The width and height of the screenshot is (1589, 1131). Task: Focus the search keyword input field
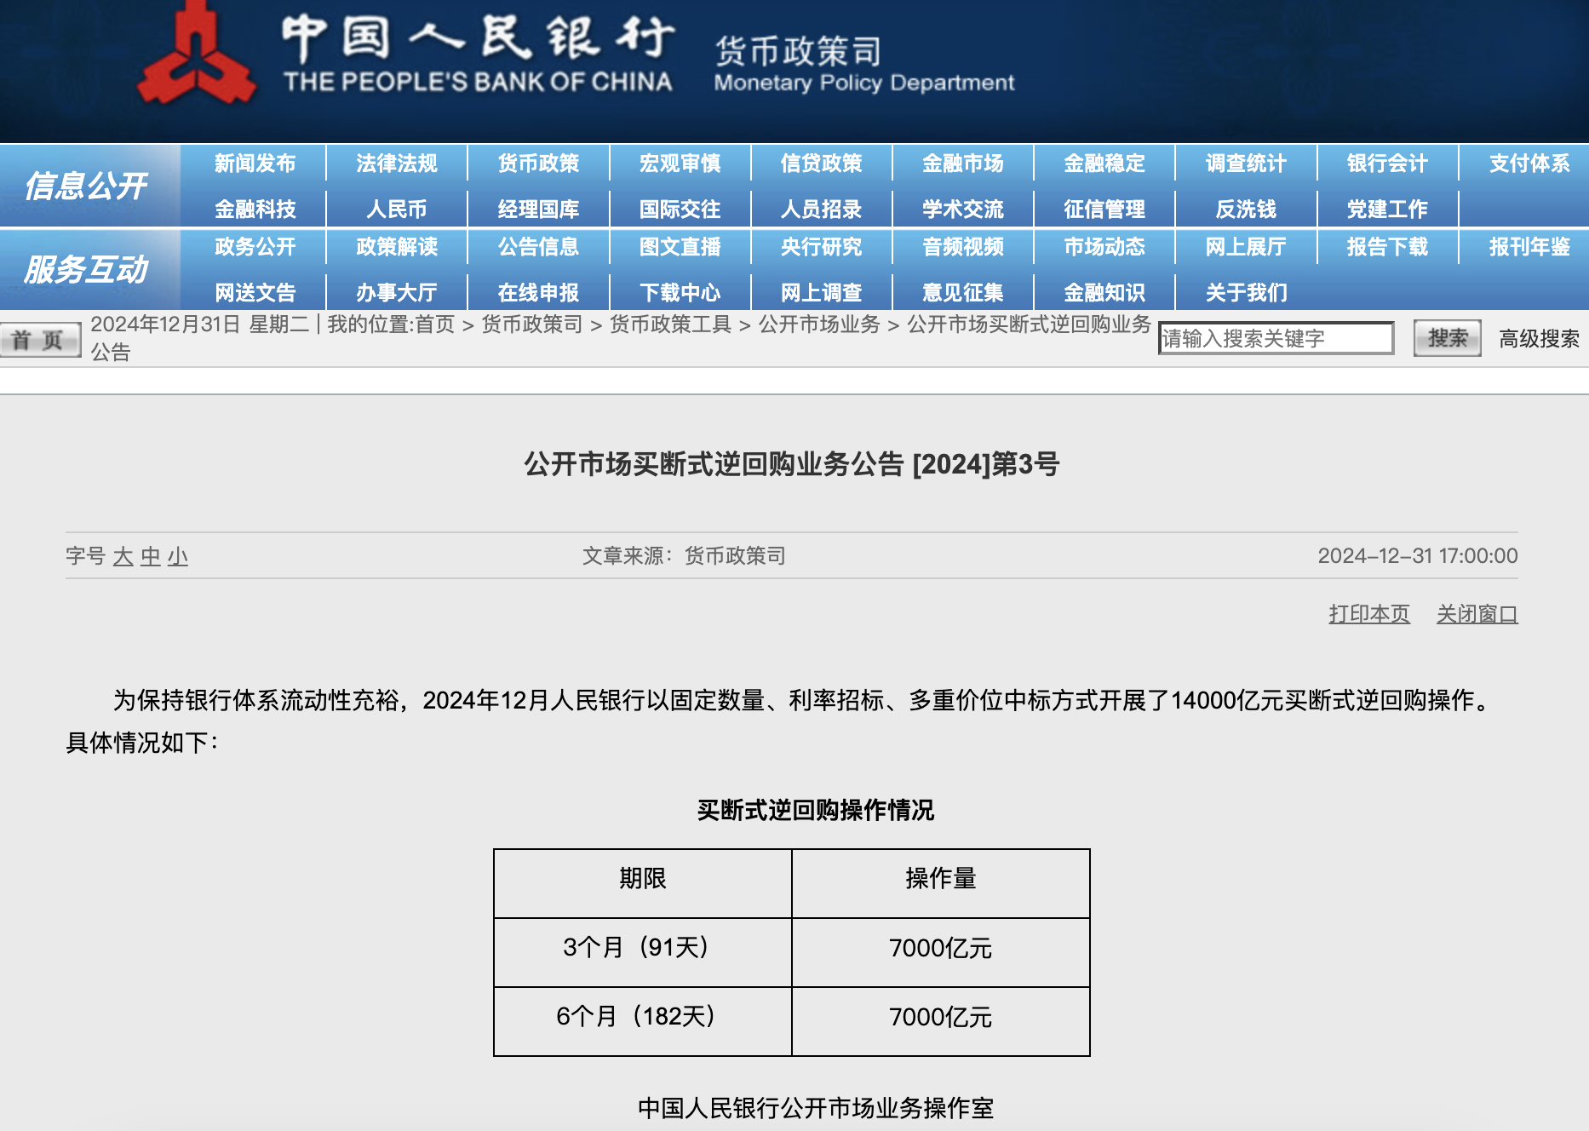pyautogui.click(x=1275, y=339)
